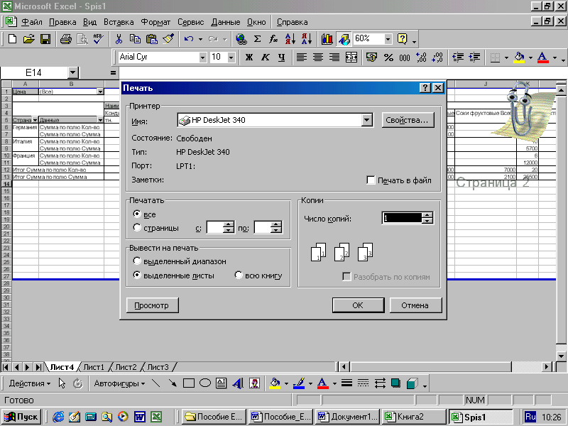Center text alignment icon
568x426 pixels.
coord(318,58)
